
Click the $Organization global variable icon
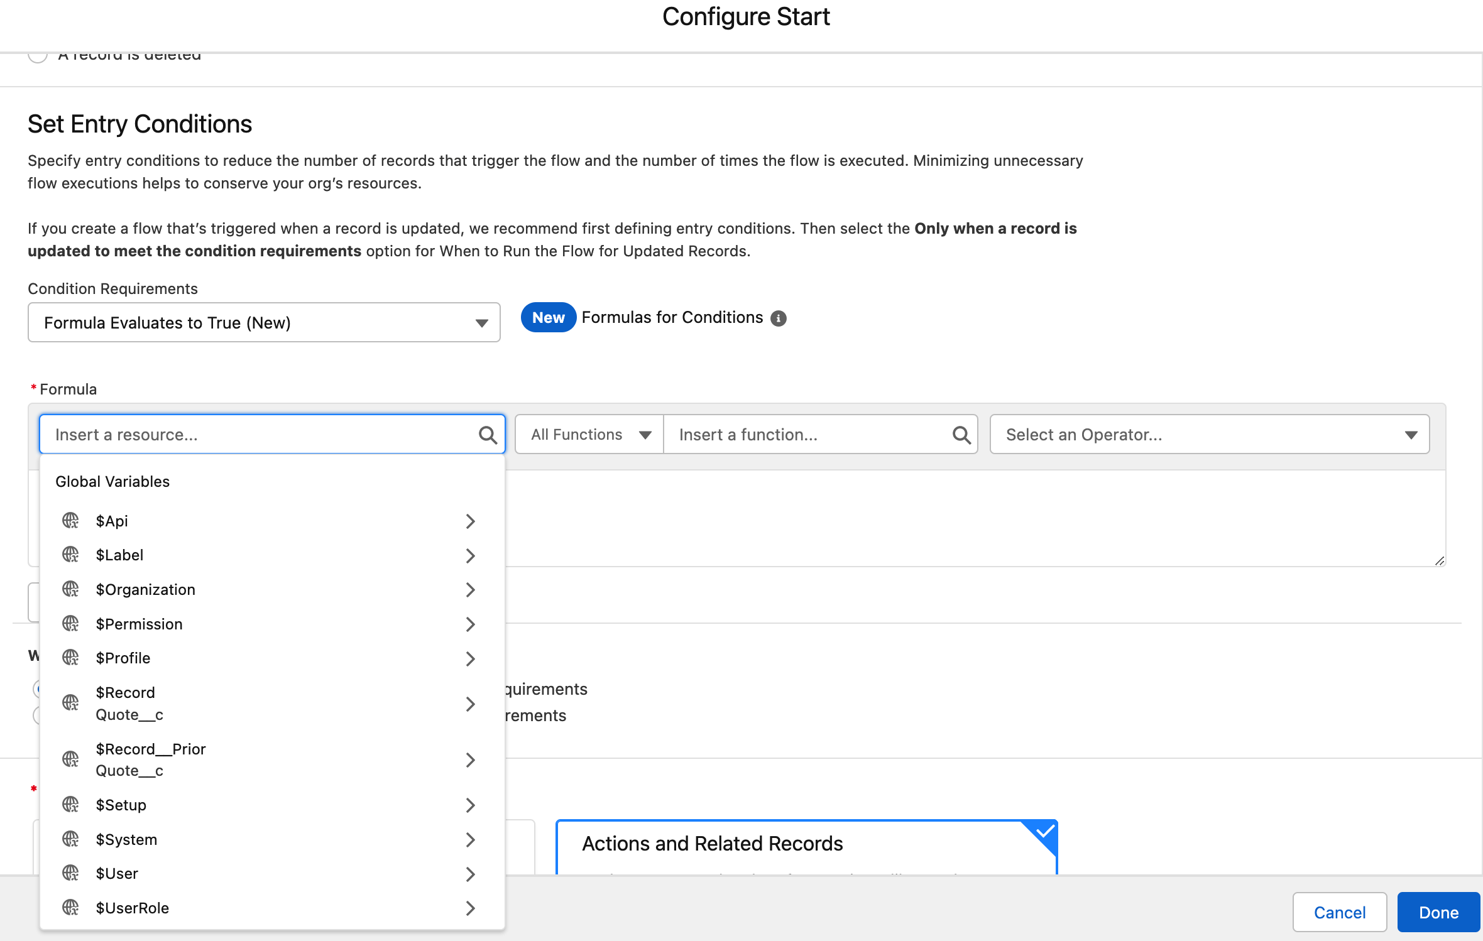pyautogui.click(x=72, y=589)
